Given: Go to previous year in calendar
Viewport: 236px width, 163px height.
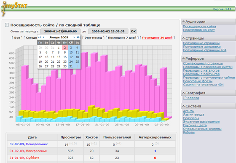Looking at the screenshot, I should point(40,37).
